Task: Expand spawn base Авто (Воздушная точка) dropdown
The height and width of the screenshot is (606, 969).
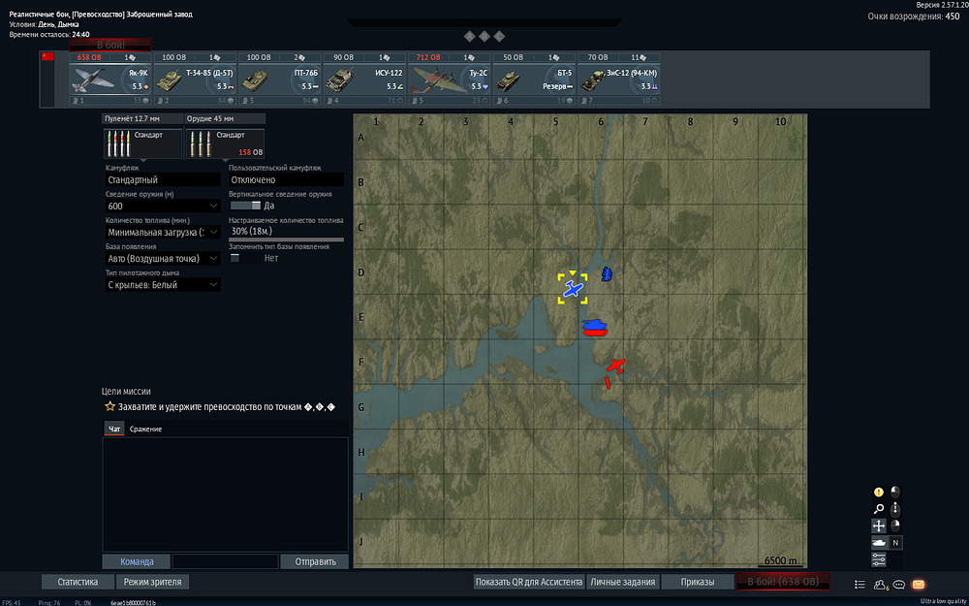Action: 163,259
